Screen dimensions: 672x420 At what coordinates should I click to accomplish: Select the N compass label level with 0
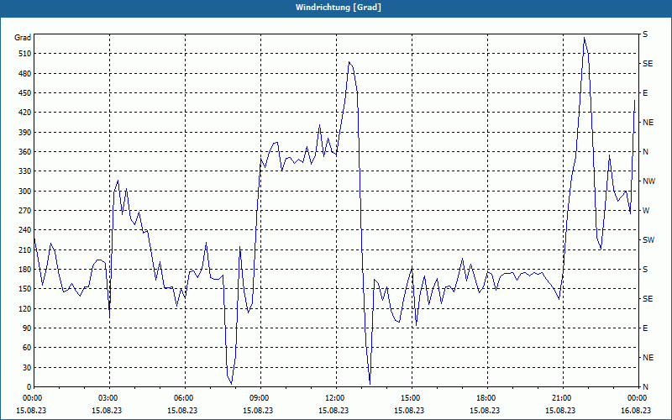(646, 387)
